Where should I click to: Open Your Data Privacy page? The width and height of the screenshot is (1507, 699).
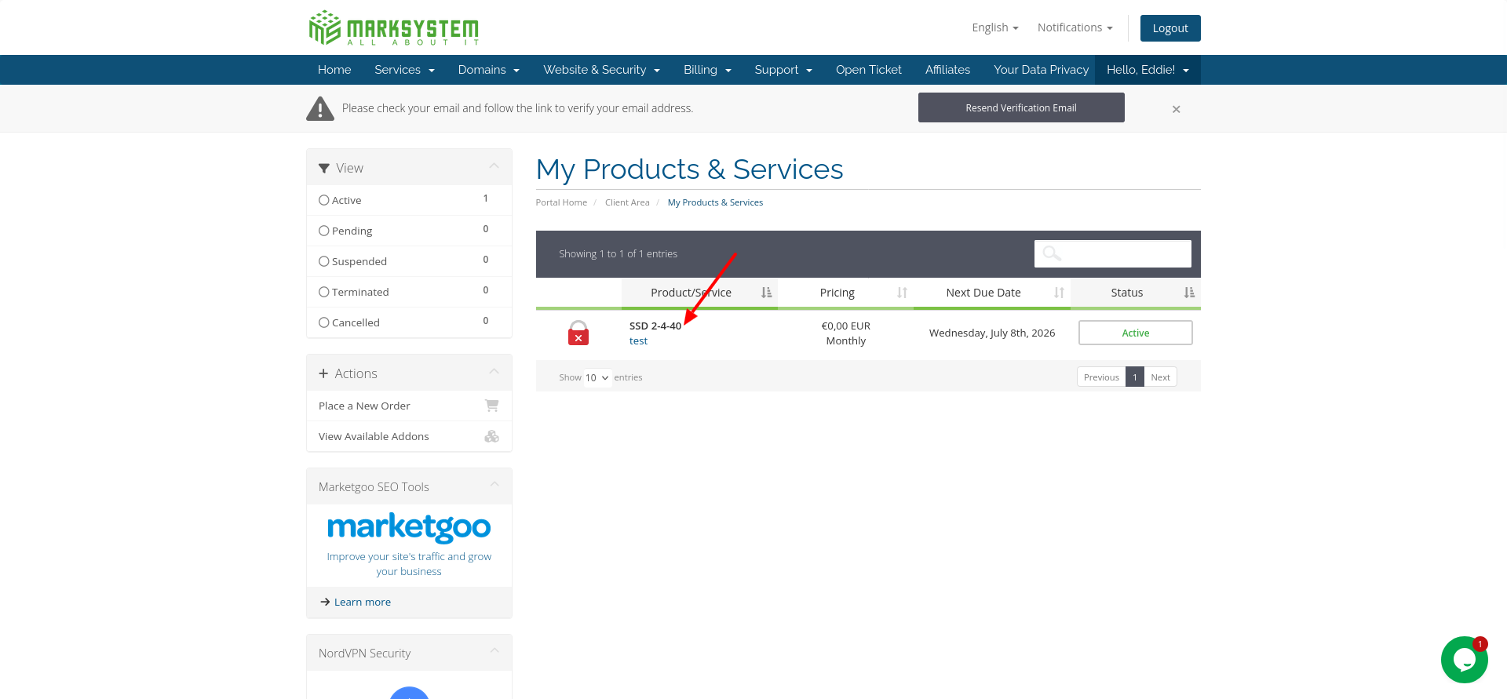coord(1041,70)
